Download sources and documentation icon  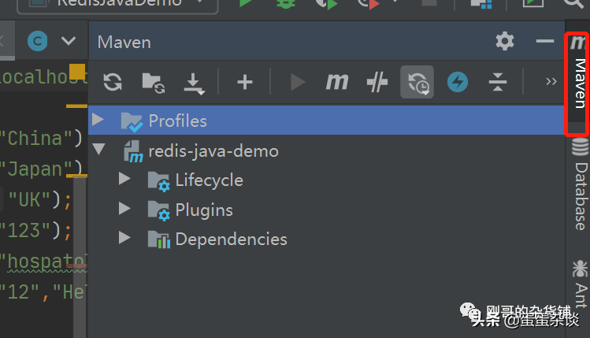(194, 84)
